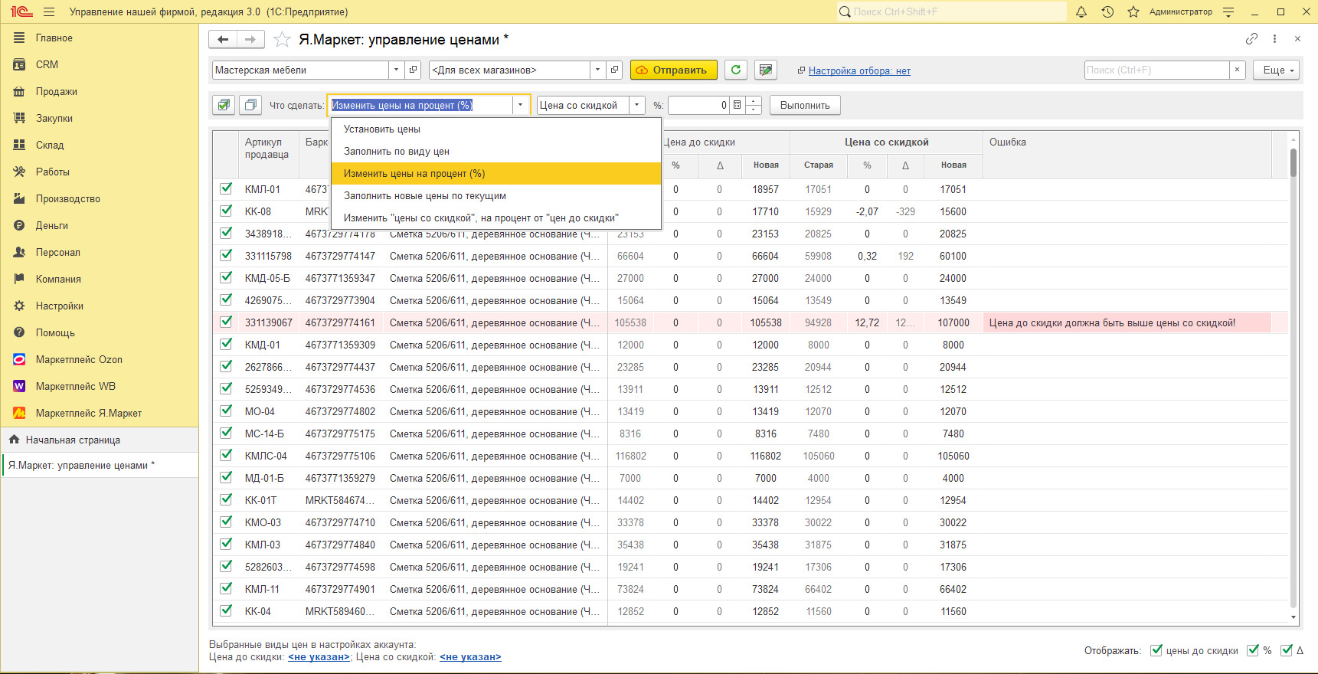Click the get-link chain icon
This screenshot has height=674, width=1318.
1251,39
